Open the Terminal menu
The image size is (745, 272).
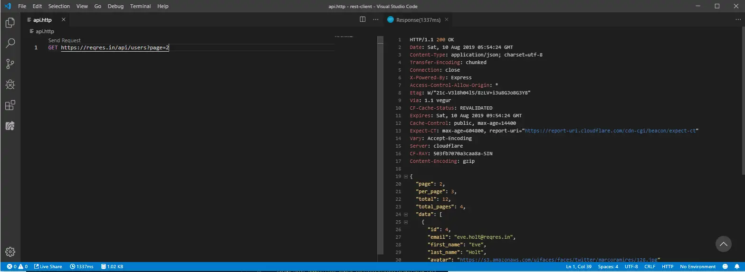141,6
